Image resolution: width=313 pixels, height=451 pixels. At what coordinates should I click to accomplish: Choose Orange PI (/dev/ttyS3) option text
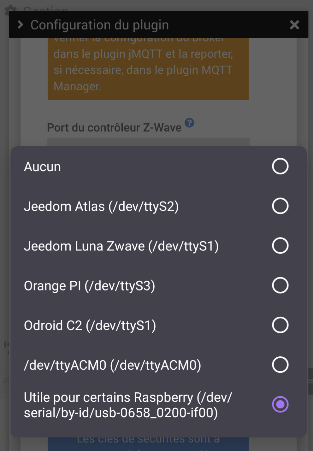(90, 286)
